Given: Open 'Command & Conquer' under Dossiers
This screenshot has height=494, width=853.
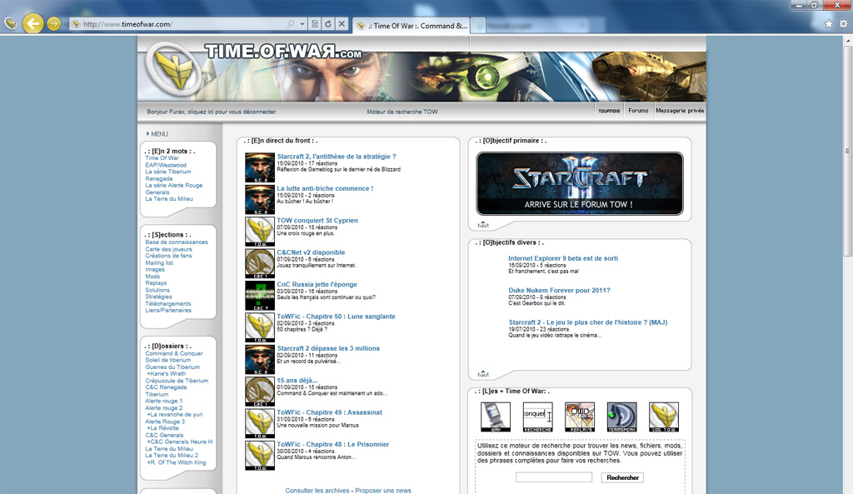Looking at the screenshot, I should (x=173, y=353).
